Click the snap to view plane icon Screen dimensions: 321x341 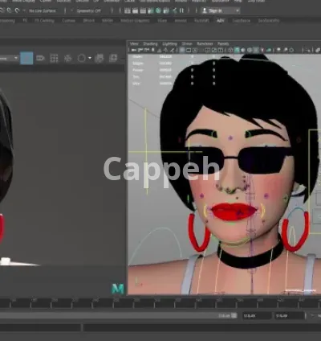coord(100,58)
